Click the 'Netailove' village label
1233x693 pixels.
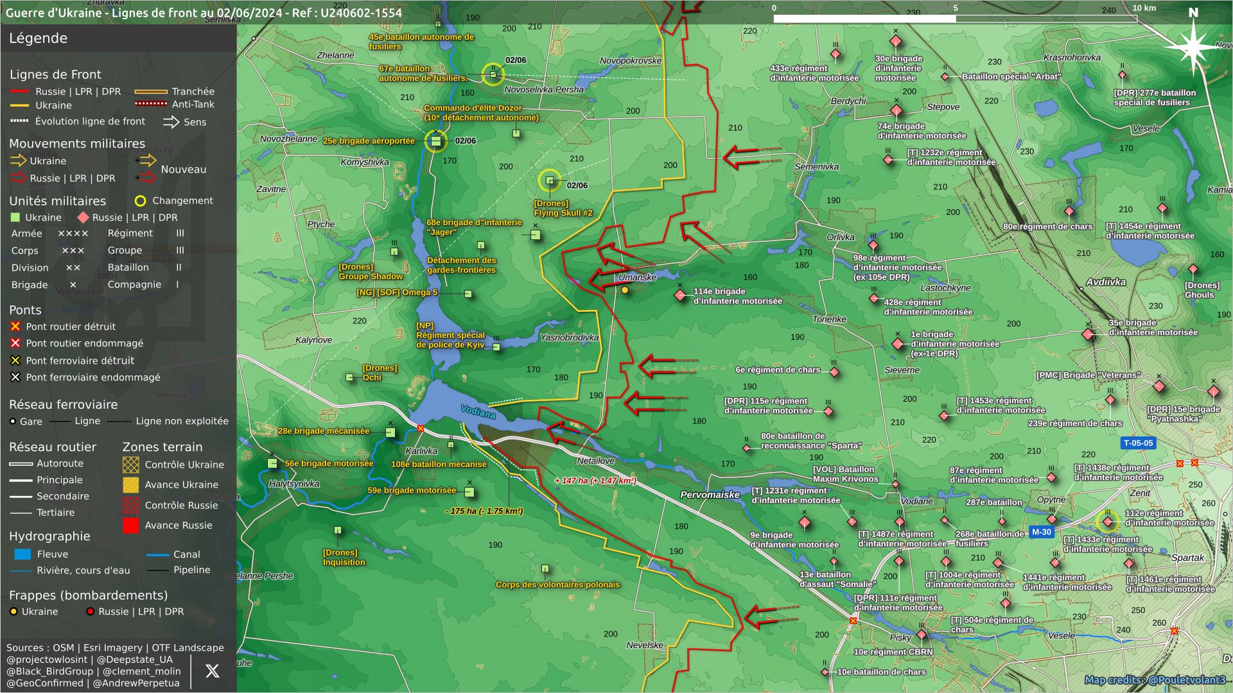click(596, 461)
